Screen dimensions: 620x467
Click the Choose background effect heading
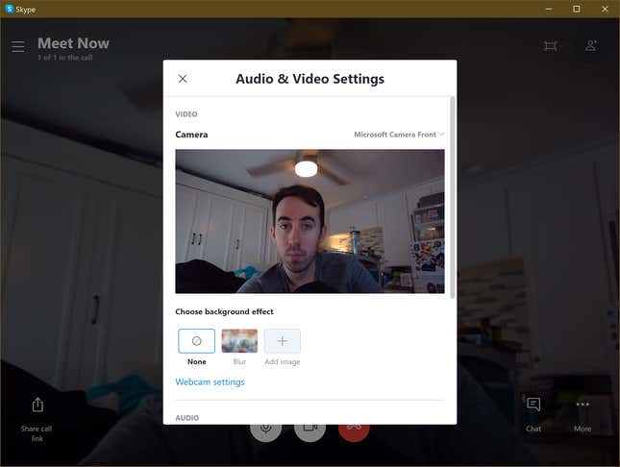coord(224,311)
